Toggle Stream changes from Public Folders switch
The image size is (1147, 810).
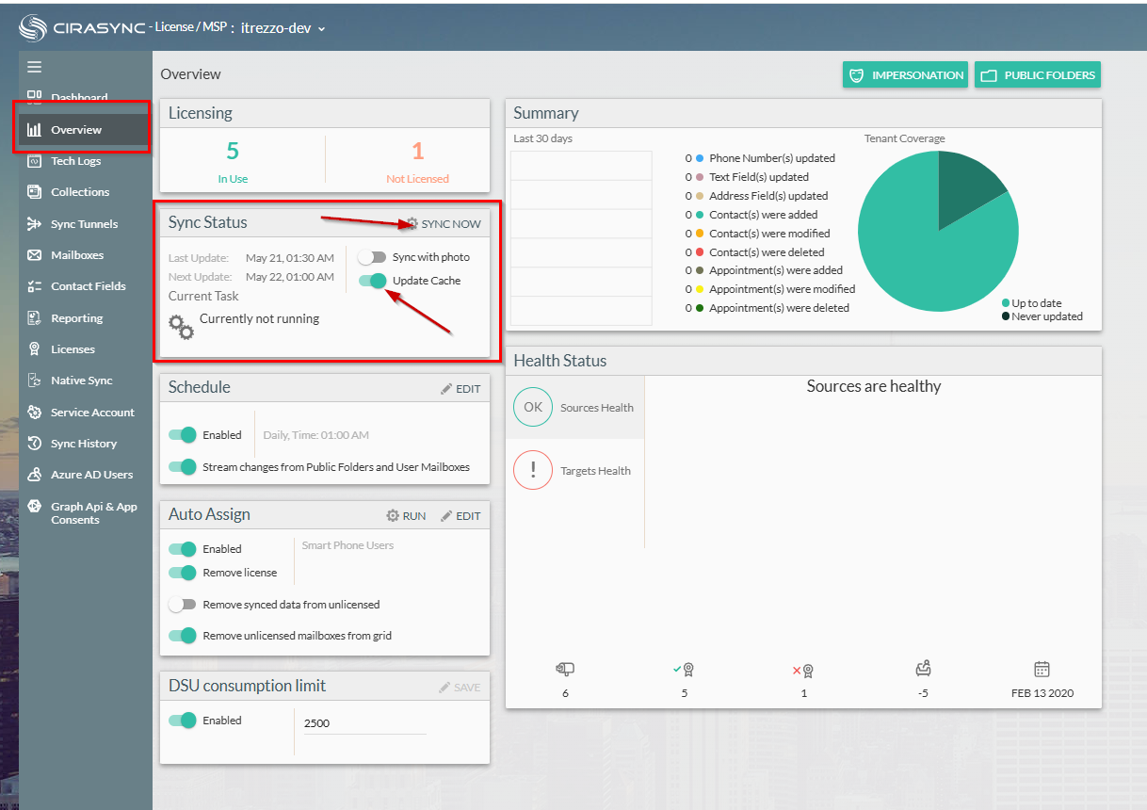(183, 466)
